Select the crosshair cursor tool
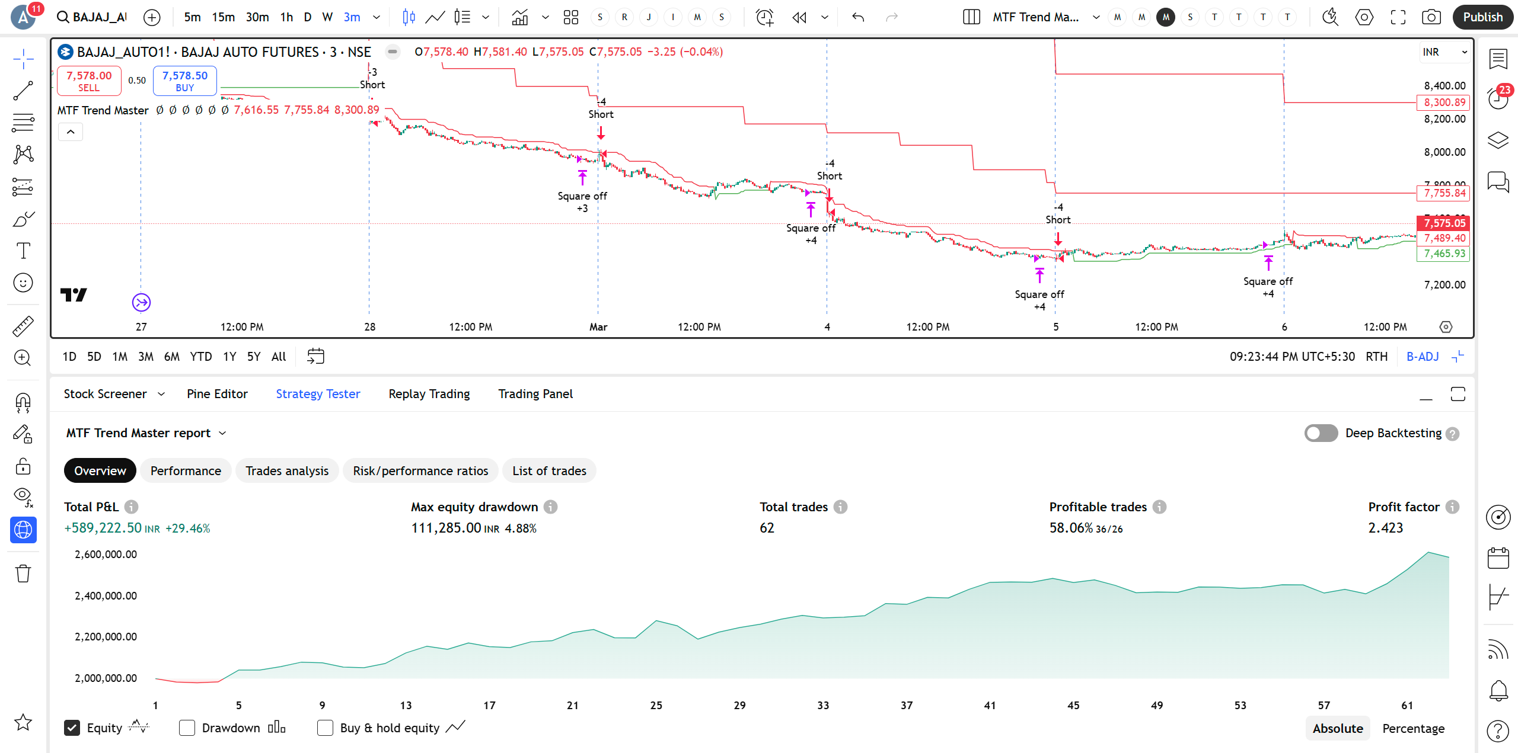 coord(23,59)
